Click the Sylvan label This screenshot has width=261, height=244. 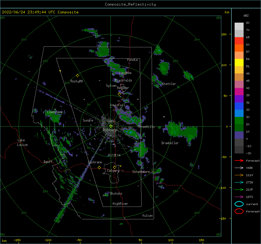111,86
